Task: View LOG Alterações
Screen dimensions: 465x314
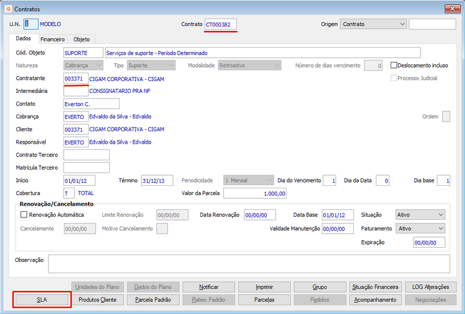Action: click(x=431, y=287)
